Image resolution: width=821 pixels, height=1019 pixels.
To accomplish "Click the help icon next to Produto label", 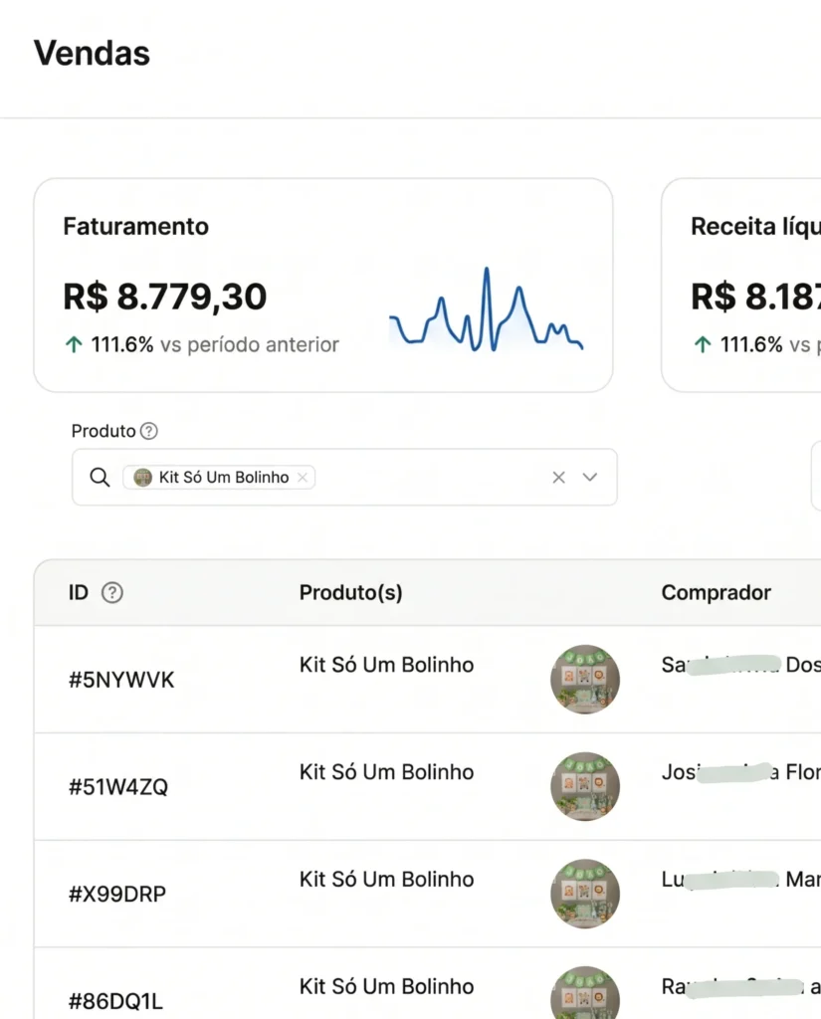I will 149,431.
